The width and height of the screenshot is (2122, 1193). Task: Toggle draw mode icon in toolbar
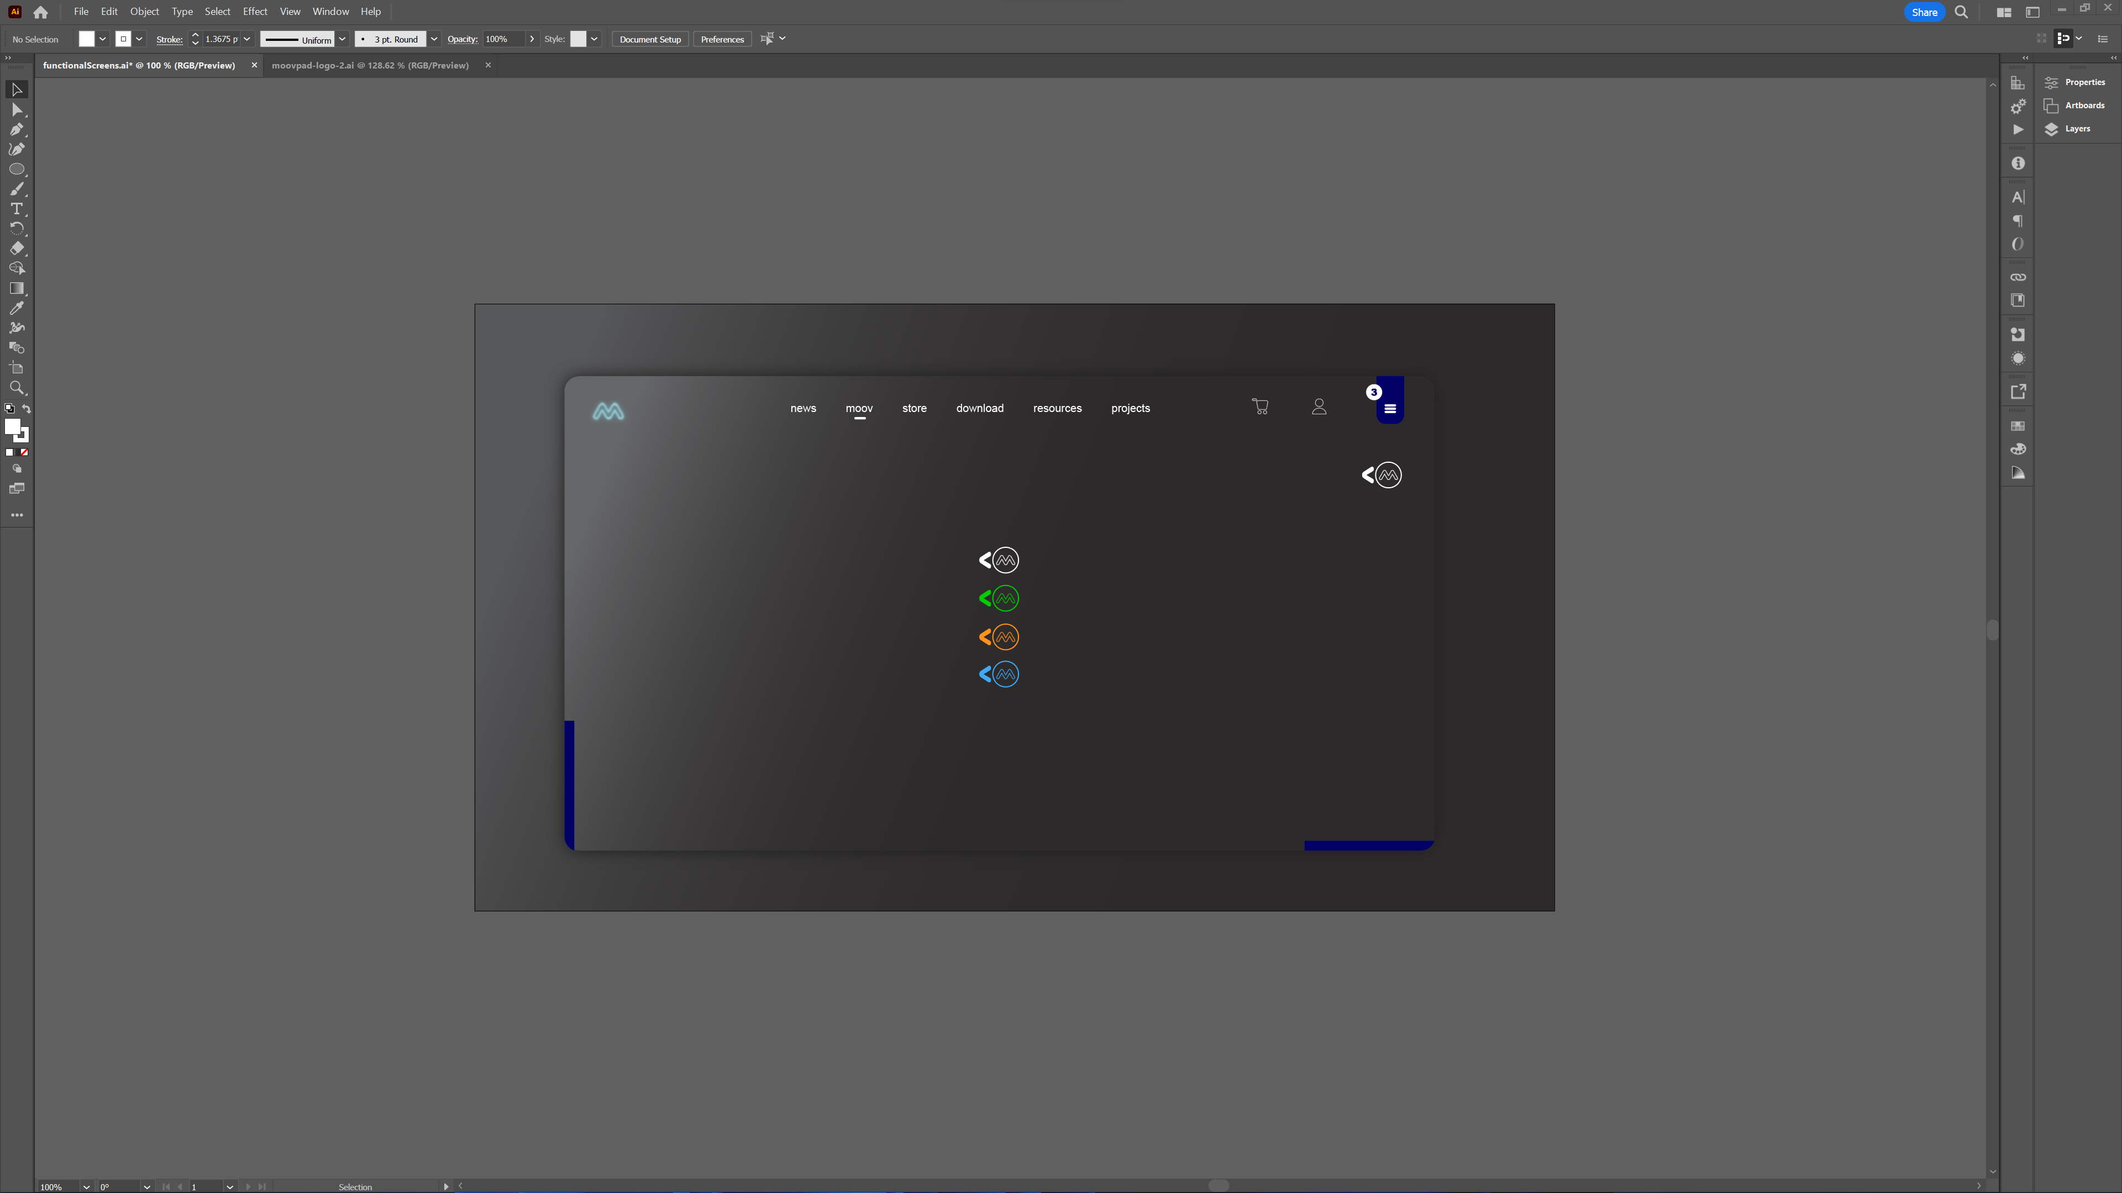[x=17, y=468]
